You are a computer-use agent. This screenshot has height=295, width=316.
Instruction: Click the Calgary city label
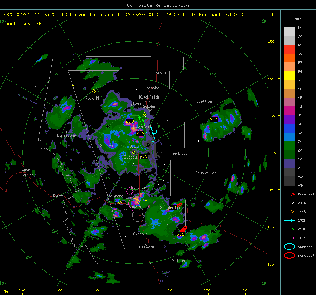[x=137, y=206]
